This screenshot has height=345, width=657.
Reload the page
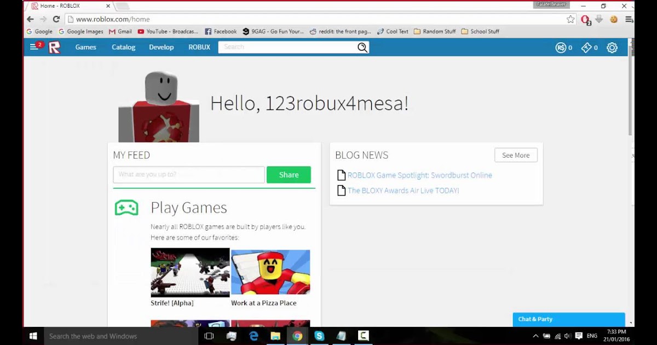click(56, 19)
